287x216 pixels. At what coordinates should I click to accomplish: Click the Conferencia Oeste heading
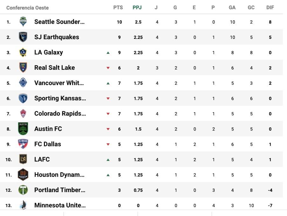(x=28, y=7)
